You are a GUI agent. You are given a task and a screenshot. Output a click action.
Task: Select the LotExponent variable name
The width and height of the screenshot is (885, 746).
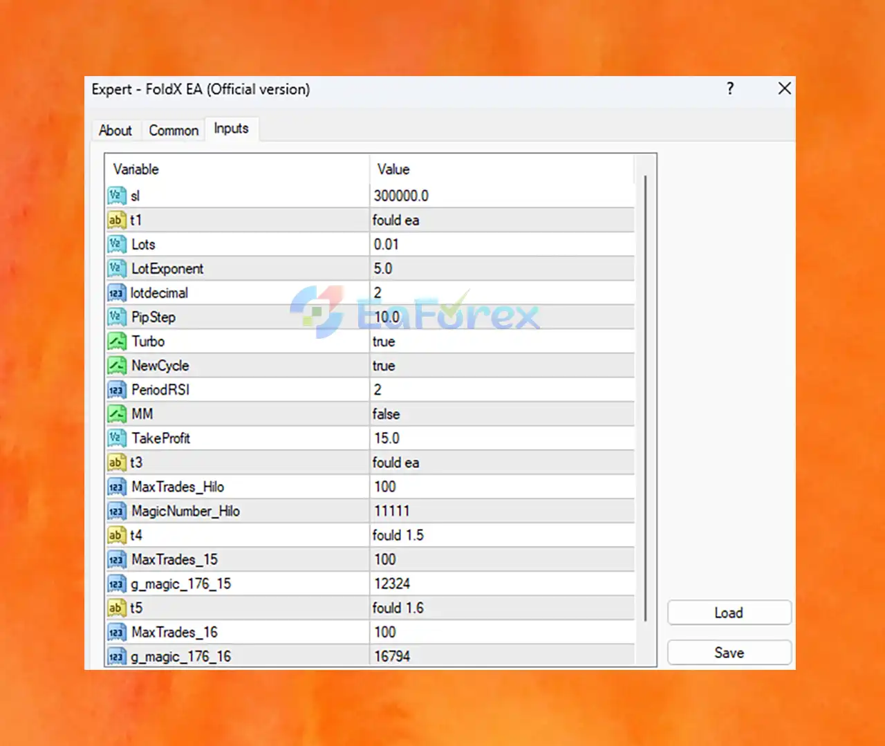(167, 268)
